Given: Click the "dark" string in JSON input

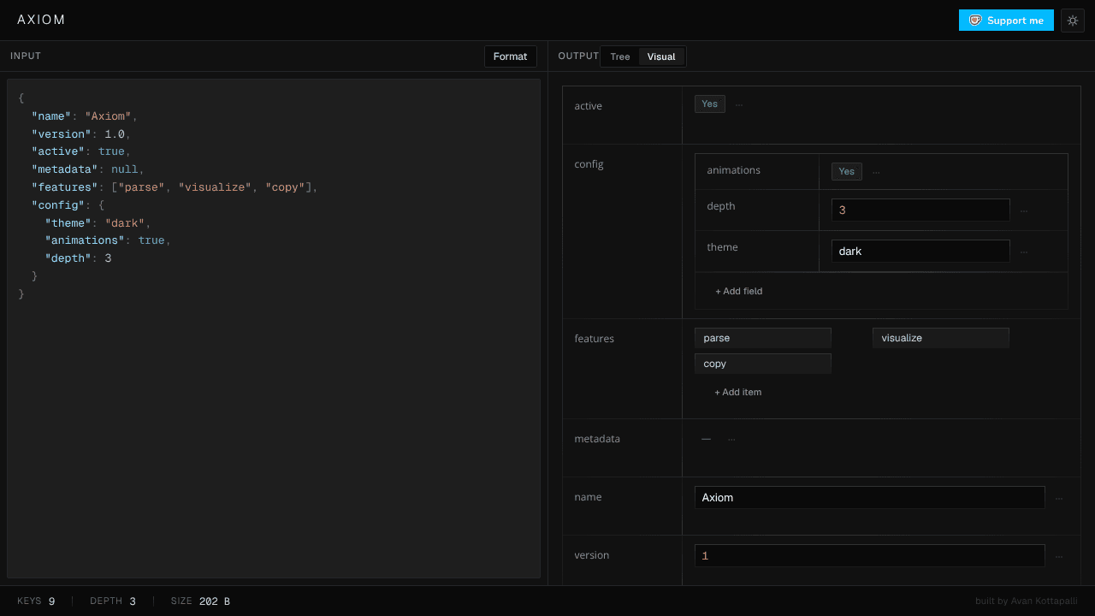Looking at the screenshot, I should point(124,223).
